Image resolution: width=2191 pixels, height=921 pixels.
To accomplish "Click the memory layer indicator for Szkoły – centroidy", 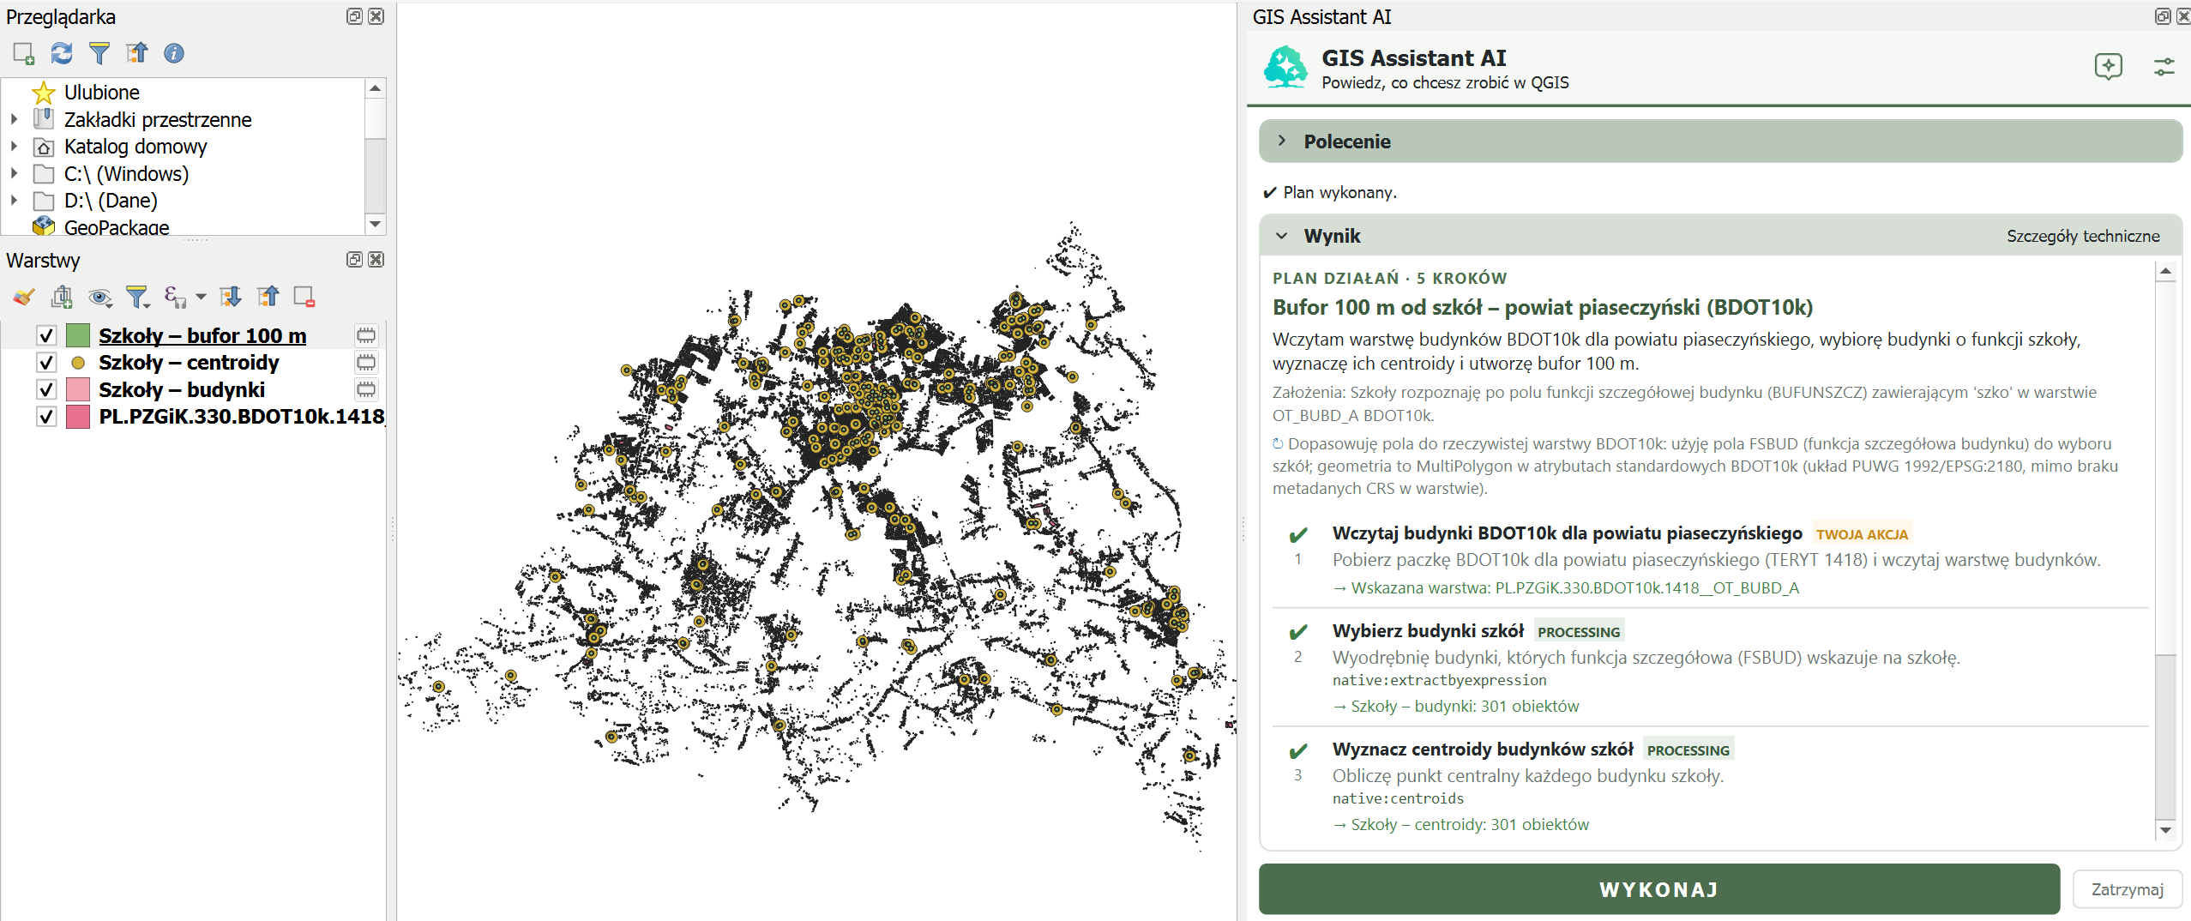I will pos(366,363).
